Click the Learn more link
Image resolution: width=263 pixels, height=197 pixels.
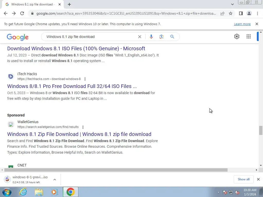pos(242,24)
